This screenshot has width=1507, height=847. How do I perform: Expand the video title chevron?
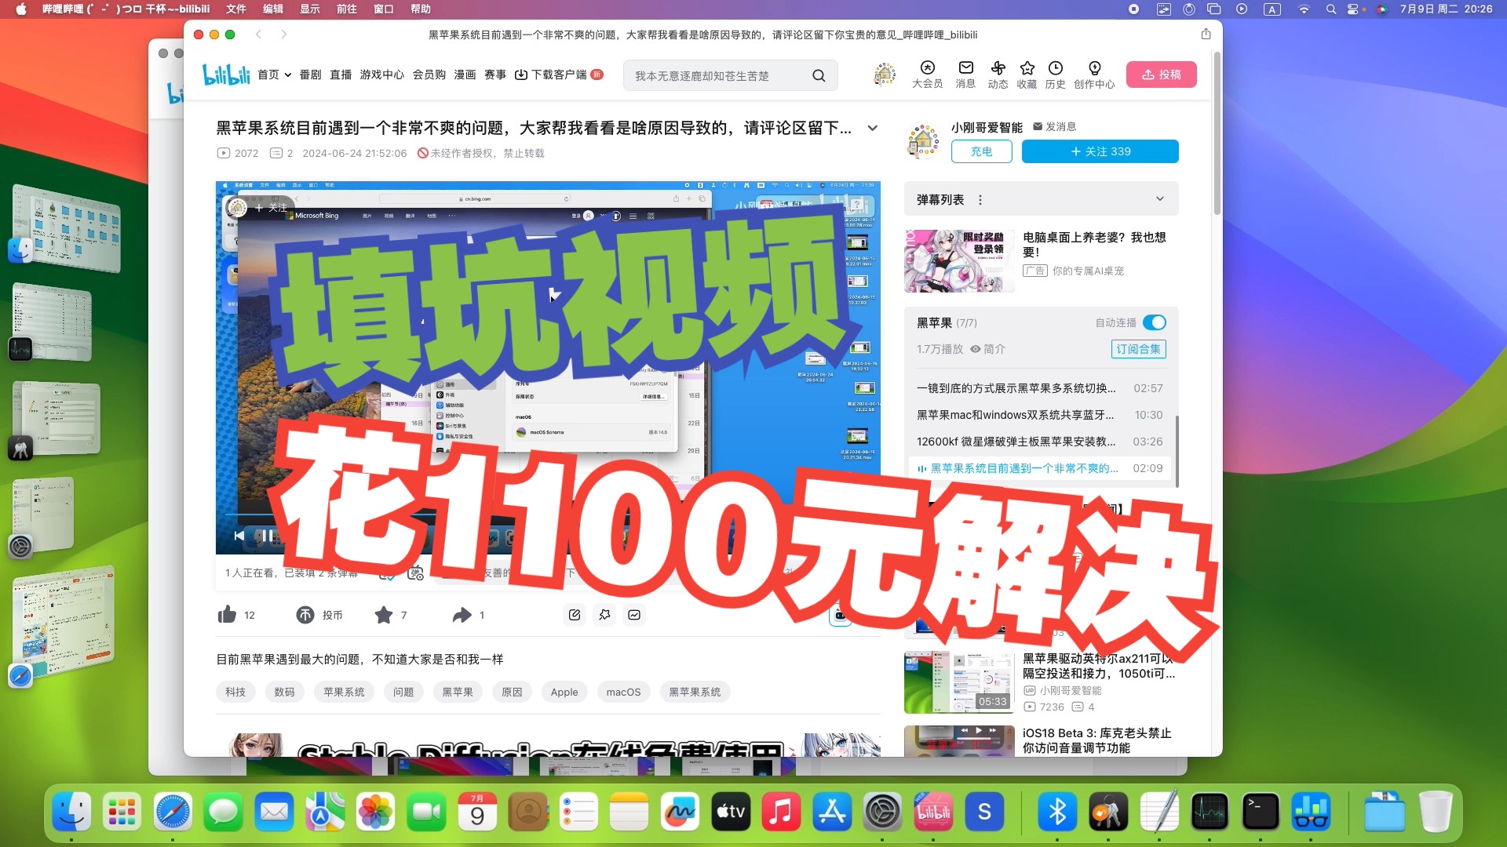pyautogui.click(x=872, y=128)
